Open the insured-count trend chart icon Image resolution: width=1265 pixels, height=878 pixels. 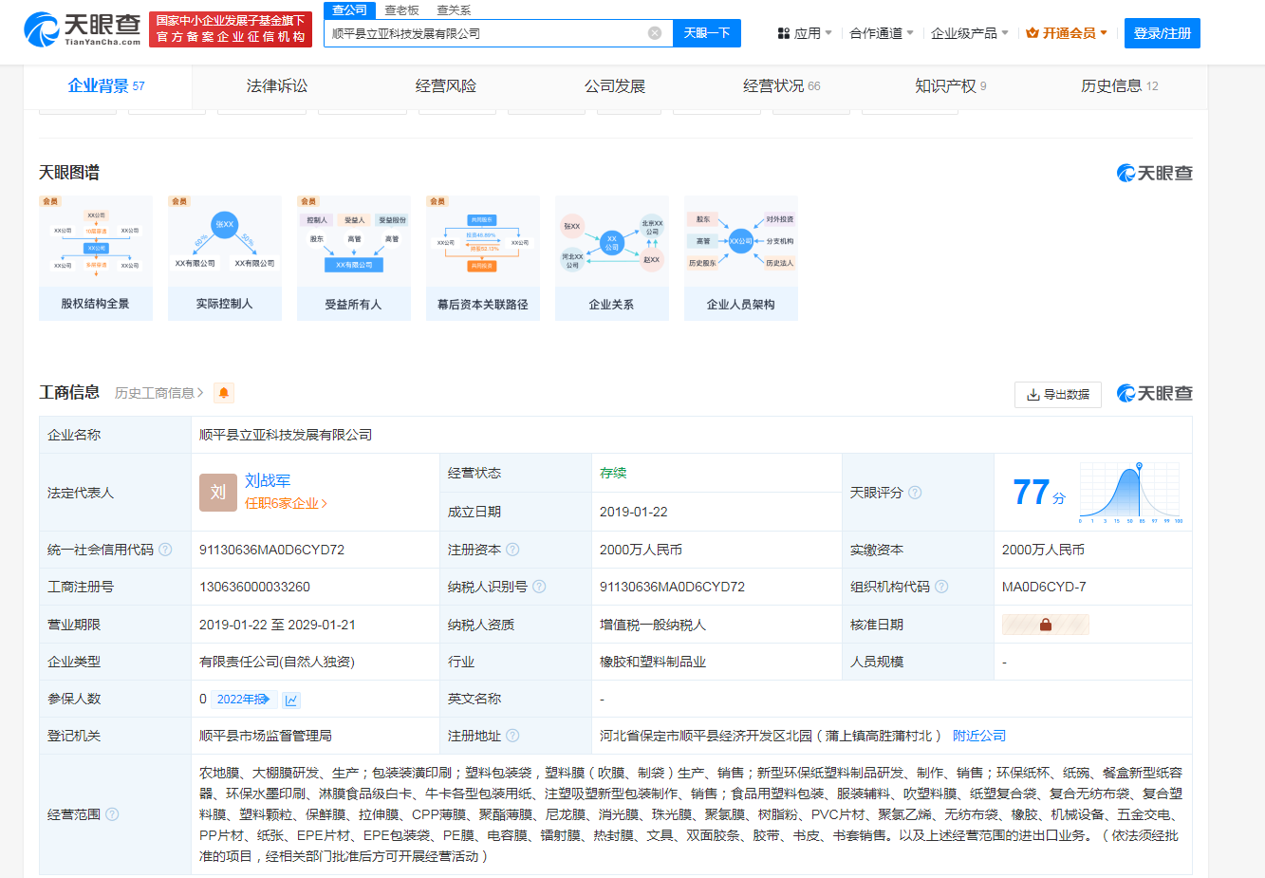291,700
